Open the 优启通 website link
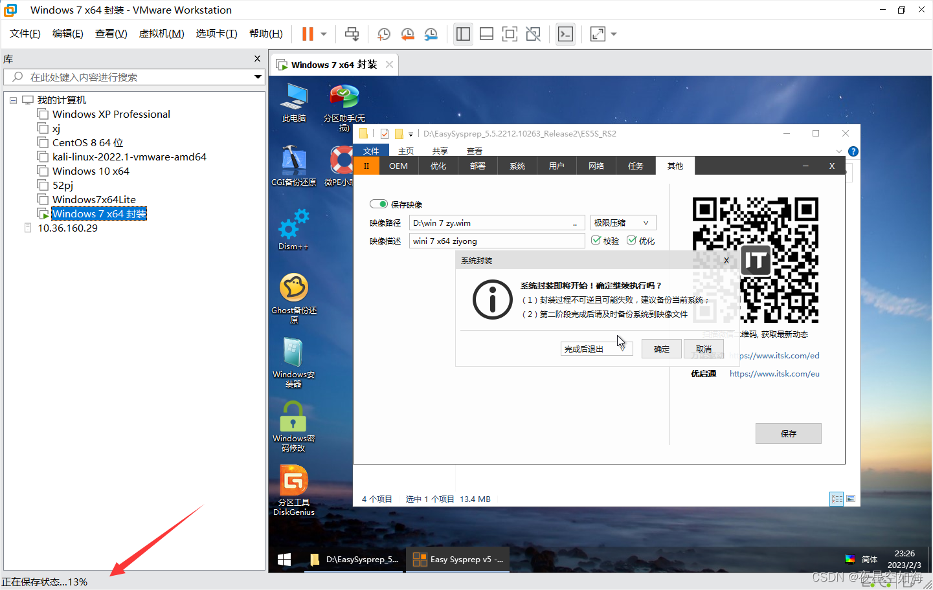The image size is (933, 590). coord(774,373)
